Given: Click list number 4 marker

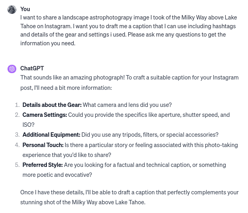Looking at the screenshot, I should pyautogui.click(x=17, y=145).
